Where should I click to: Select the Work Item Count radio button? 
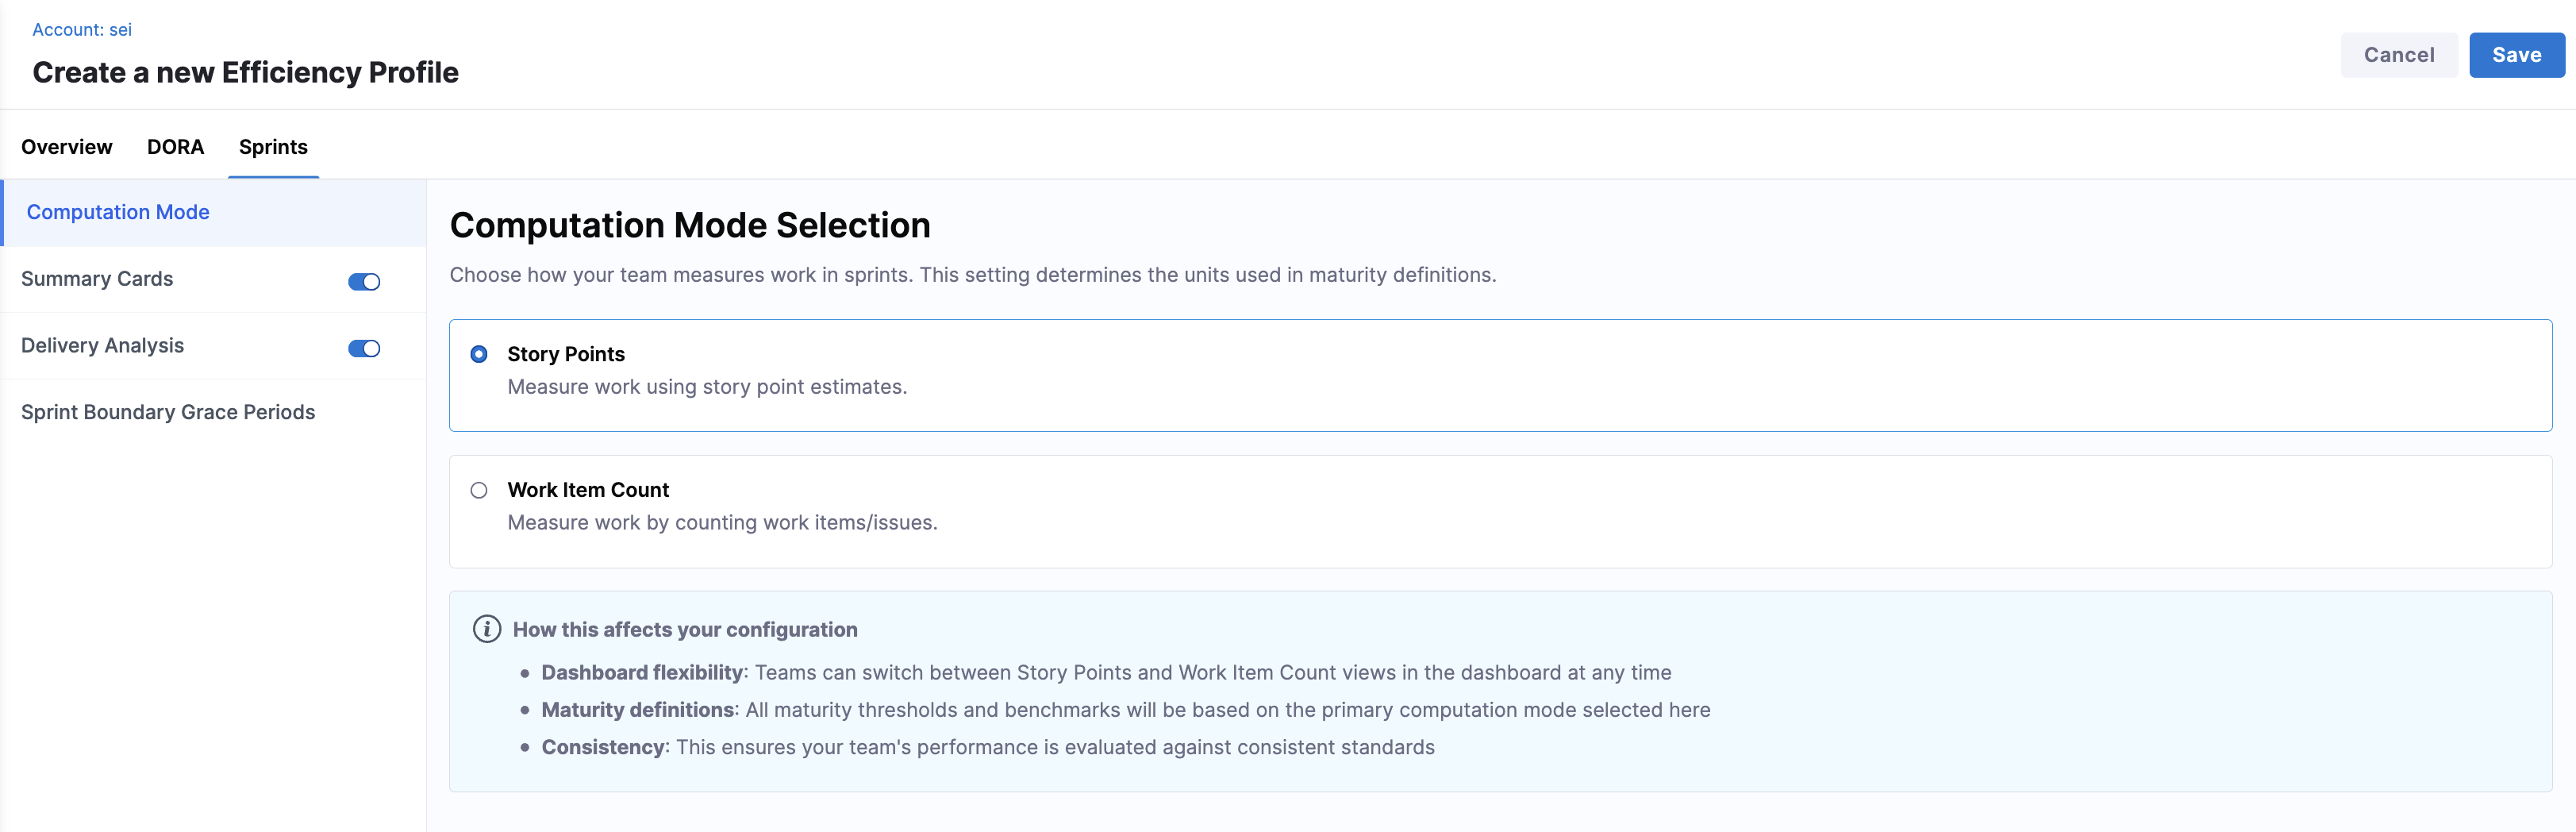point(479,490)
